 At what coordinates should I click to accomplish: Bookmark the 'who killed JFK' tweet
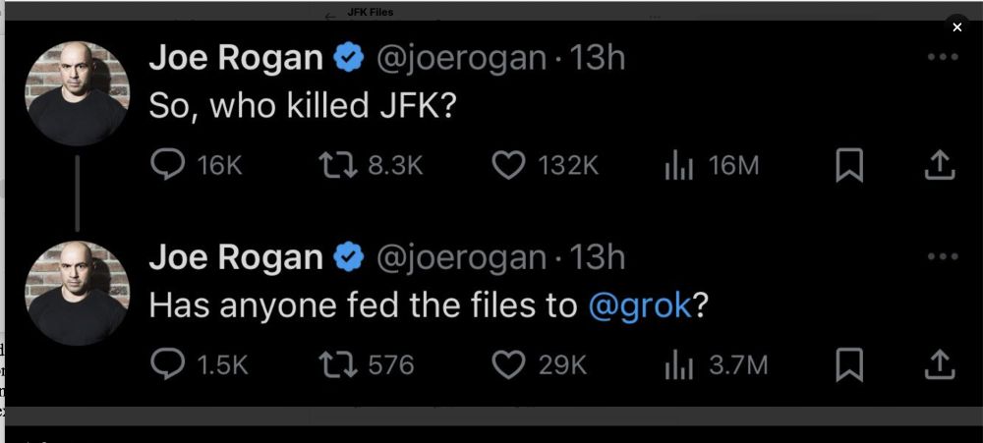tap(848, 165)
